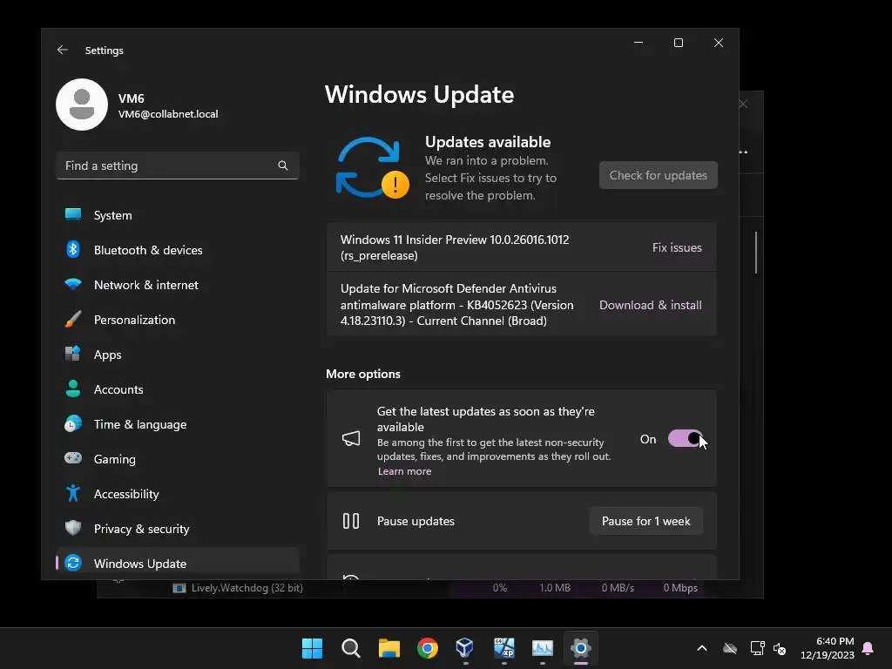Click the megaphone icon beside latest updates
This screenshot has width=892, height=669.
351,438
